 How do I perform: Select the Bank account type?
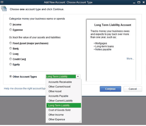point(10,48)
